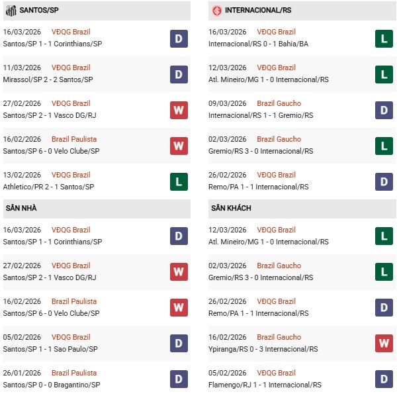Open the Remo/PA 1-1 Internacional match in top list

point(259,187)
